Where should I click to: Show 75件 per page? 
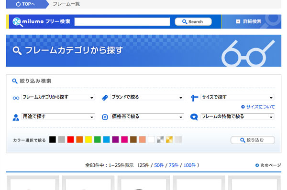point(174,165)
